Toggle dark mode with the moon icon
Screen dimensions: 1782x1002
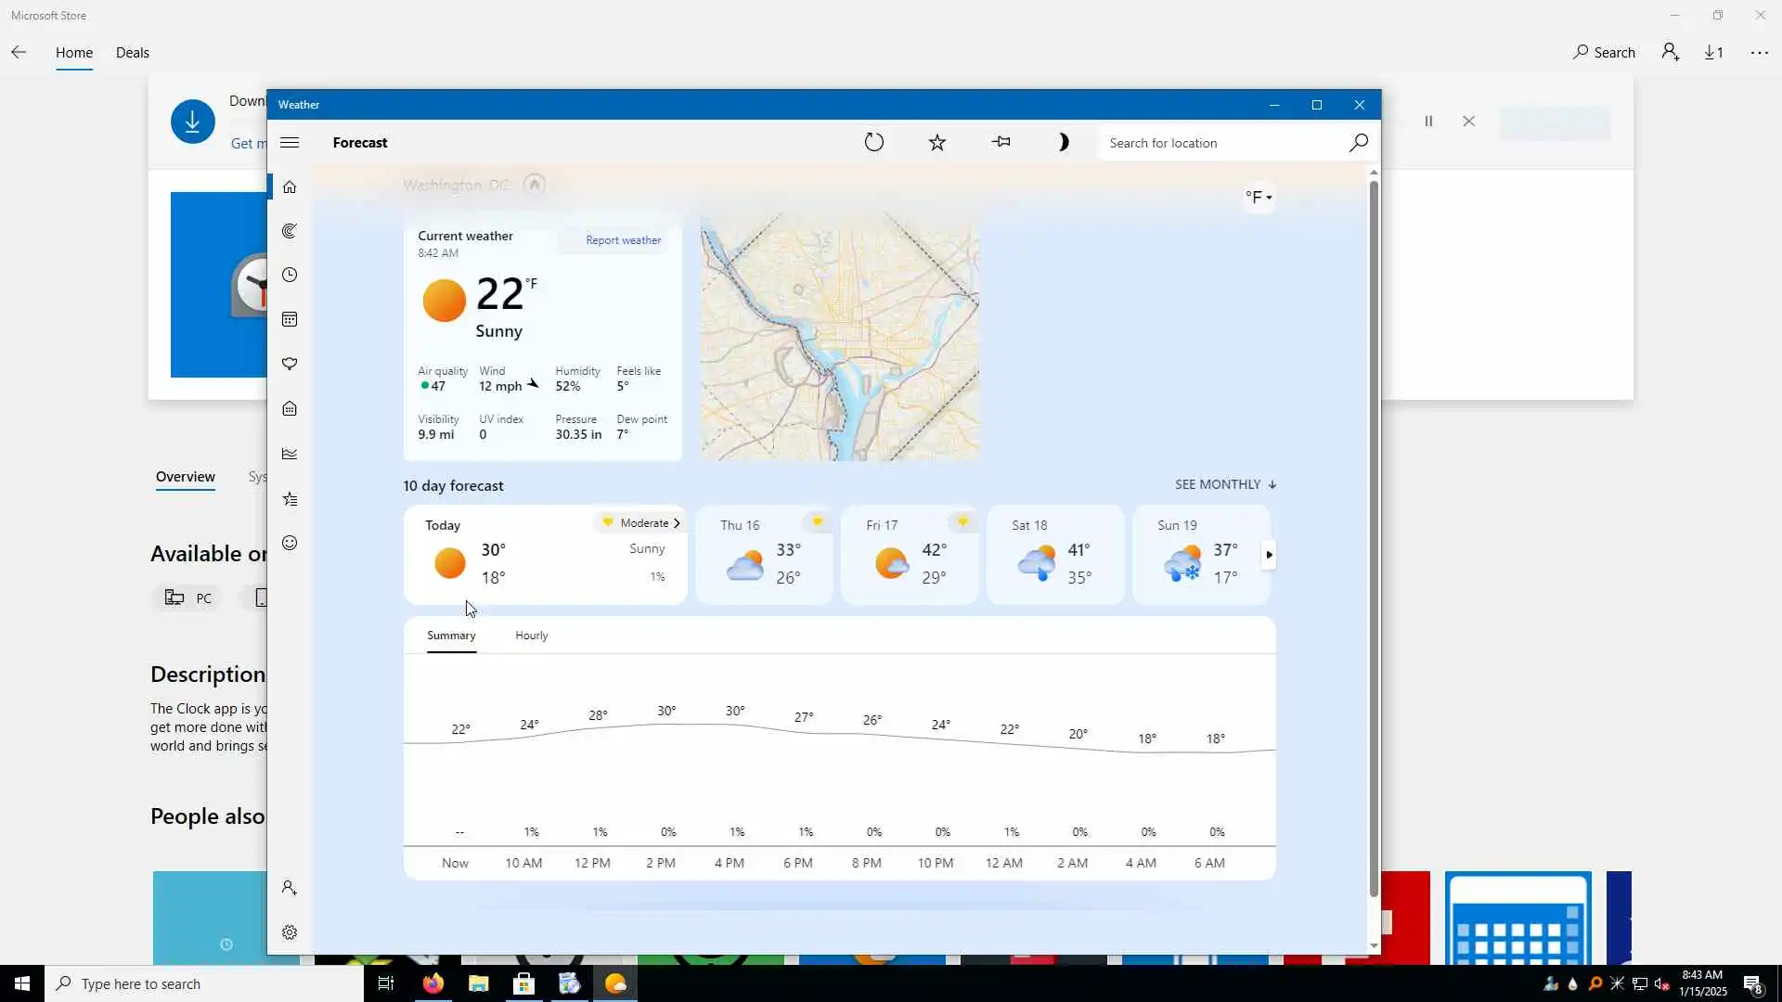(1063, 142)
